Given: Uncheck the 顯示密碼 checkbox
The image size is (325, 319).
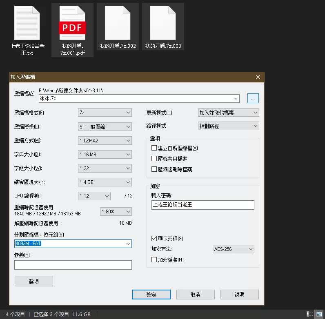Looking at the screenshot, I should click(x=154, y=238).
